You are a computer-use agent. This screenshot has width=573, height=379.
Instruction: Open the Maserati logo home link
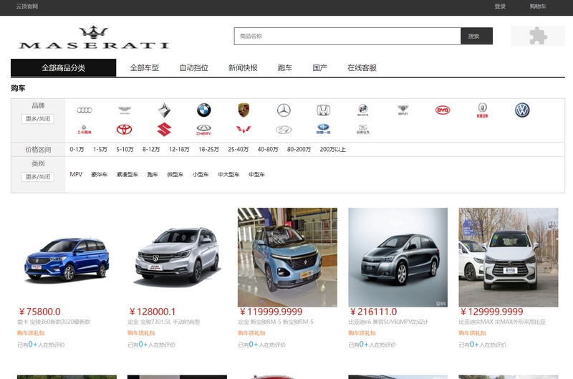(94, 38)
